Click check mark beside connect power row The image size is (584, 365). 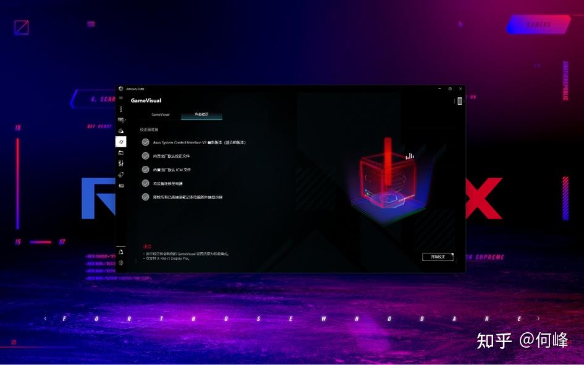tap(146, 184)
